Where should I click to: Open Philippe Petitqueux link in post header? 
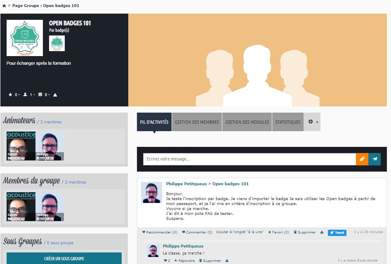pos(186,184)
